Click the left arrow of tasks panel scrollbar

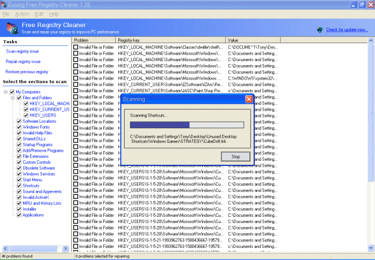click(x=5, y=248)
